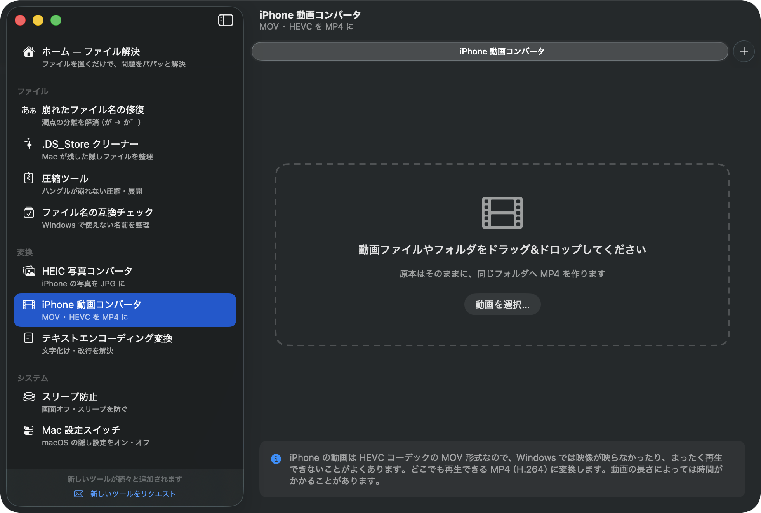761x513 pixels.
Task: Click the 新しいツールが続々と追加されます text
Action: pos(125,479)
